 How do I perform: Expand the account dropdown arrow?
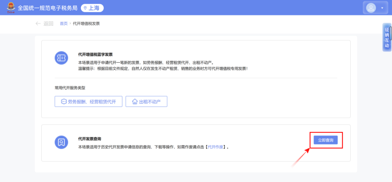382,8
